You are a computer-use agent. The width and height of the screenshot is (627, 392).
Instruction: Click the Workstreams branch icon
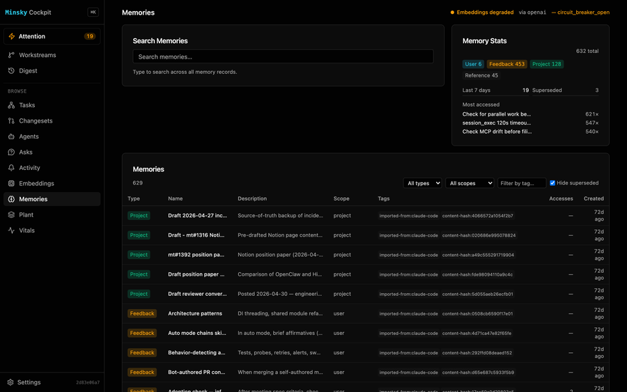[11, 55]
